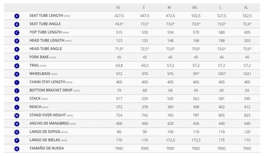Select the blue C icon beside Top Tube Length

tap(16, 32)
